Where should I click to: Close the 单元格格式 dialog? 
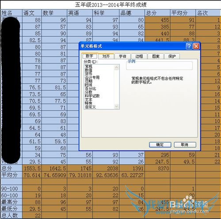196,46
